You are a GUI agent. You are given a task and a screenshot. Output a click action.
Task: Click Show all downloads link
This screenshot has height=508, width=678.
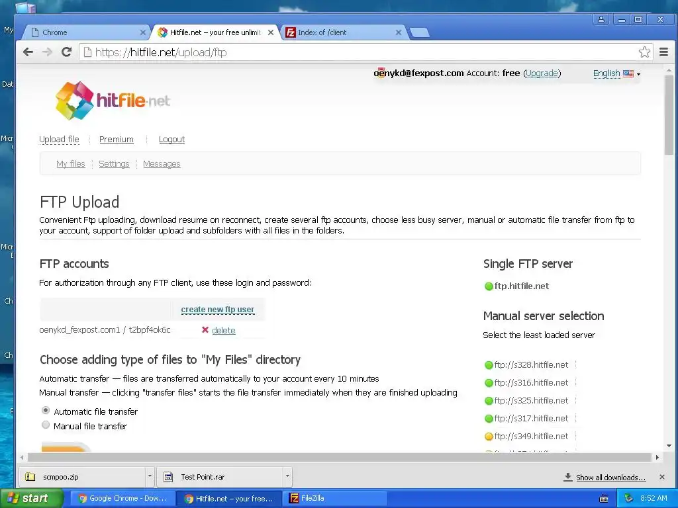(x=610, y=478)
